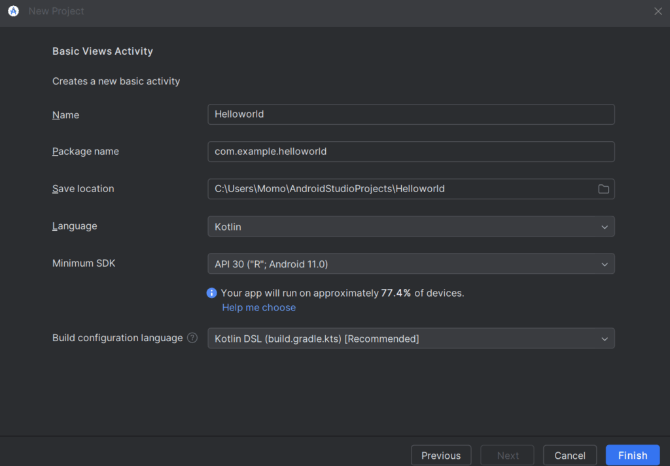Click Finish to create the project
The image size is (670, 466).
point(633,456)
